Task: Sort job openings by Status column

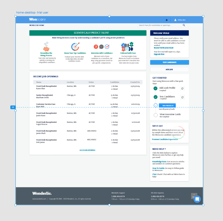Action: (91, 82)
